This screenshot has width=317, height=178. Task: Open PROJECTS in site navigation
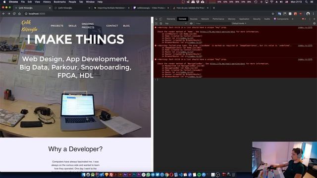click(x=57, y=26)
